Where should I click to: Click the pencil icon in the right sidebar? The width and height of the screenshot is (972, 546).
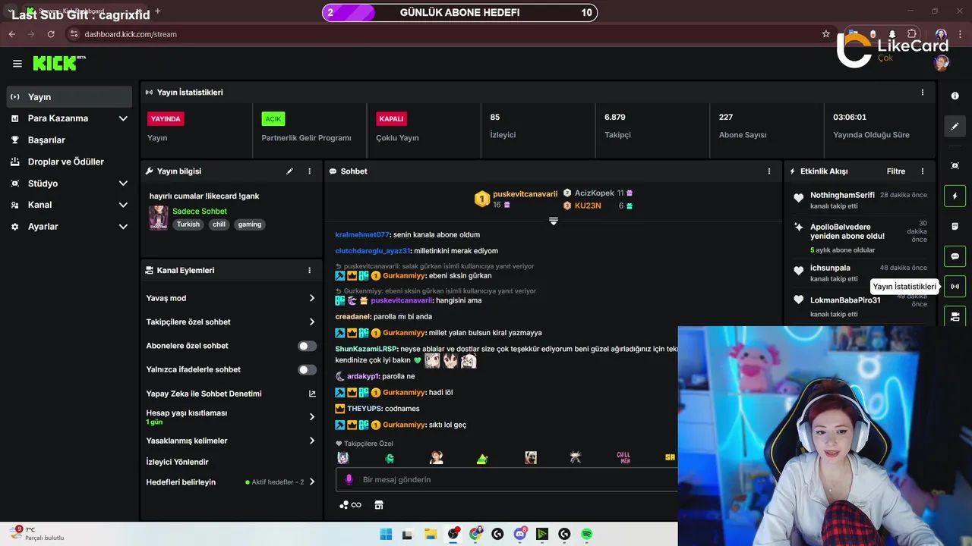coord(955,127)
